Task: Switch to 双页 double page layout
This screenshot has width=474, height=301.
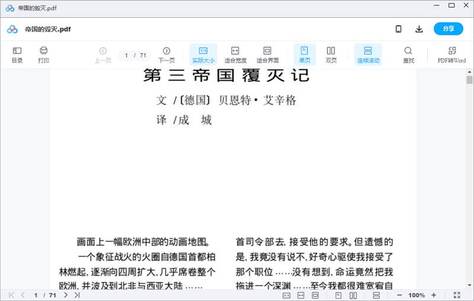Action: click(331, 55)
